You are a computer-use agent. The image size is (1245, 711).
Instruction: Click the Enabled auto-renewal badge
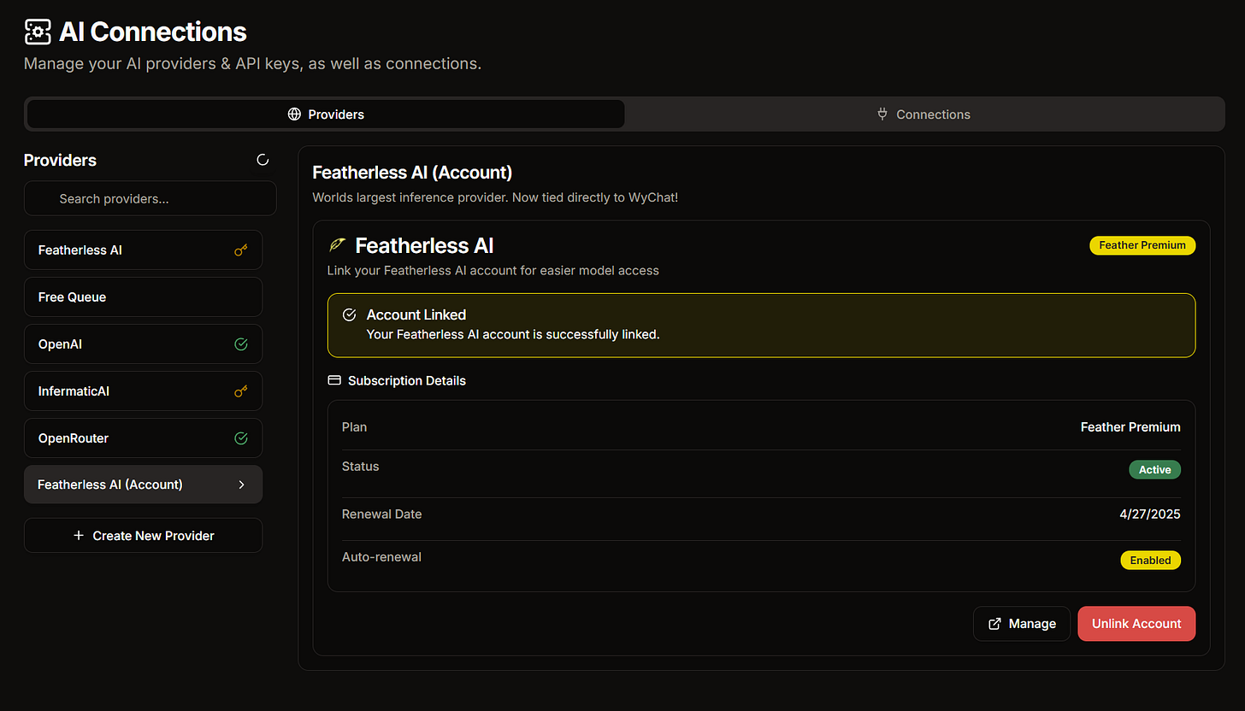click(x=1150, y=561)
